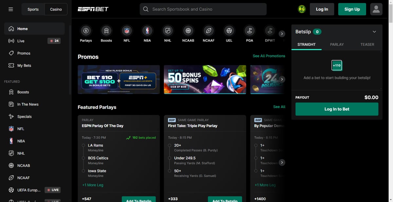393x202 pixels.
Task: Select the LA Rams Moneyline leg circle
Action: point(84,145)
